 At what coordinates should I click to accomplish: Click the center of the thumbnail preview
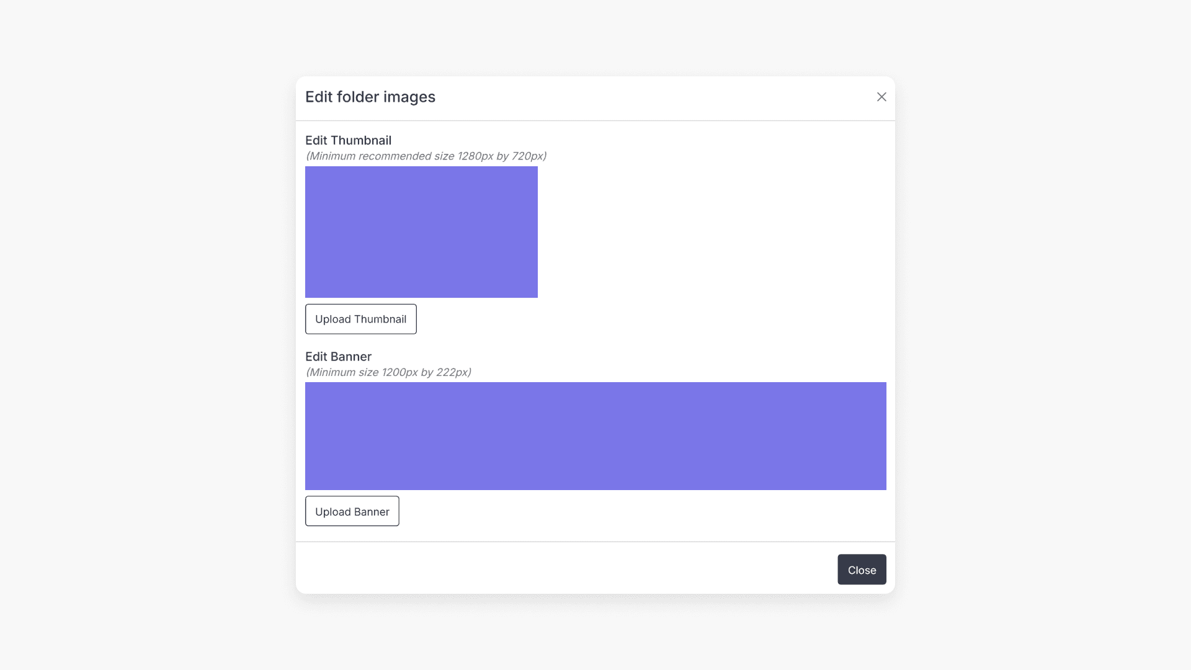(x=421, y=232)
